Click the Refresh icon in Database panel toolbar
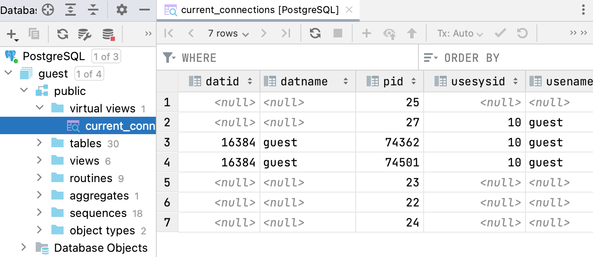 click(x=63, y=34)
